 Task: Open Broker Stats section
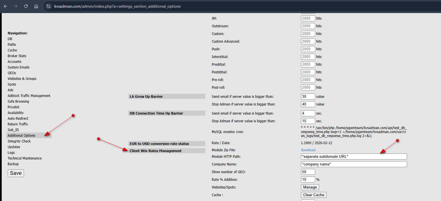[17, 56]
